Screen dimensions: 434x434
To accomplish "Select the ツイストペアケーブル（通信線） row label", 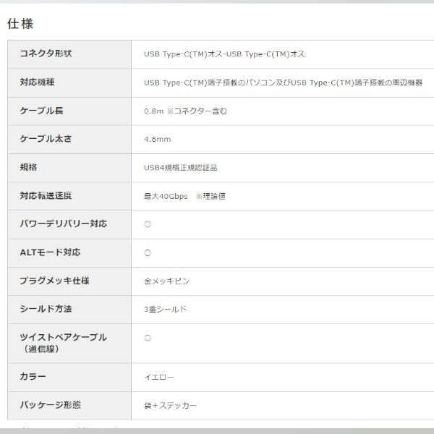I will click(64, 343).
